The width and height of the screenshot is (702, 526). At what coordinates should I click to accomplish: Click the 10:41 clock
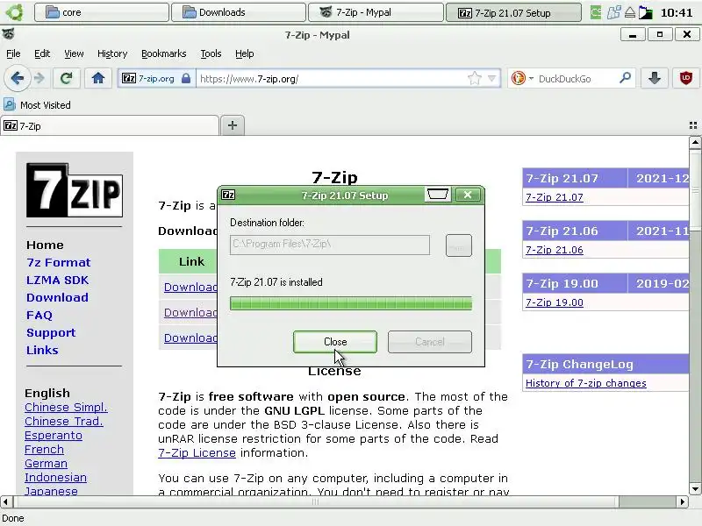click(x=677, y=12)
